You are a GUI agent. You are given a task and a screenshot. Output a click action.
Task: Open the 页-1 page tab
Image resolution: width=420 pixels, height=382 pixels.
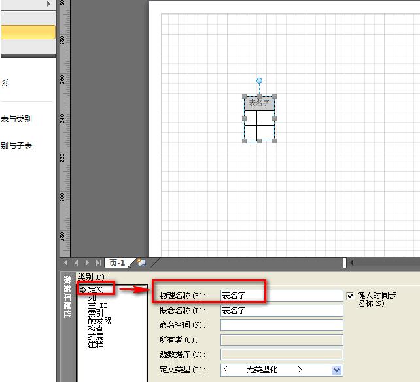117,263
